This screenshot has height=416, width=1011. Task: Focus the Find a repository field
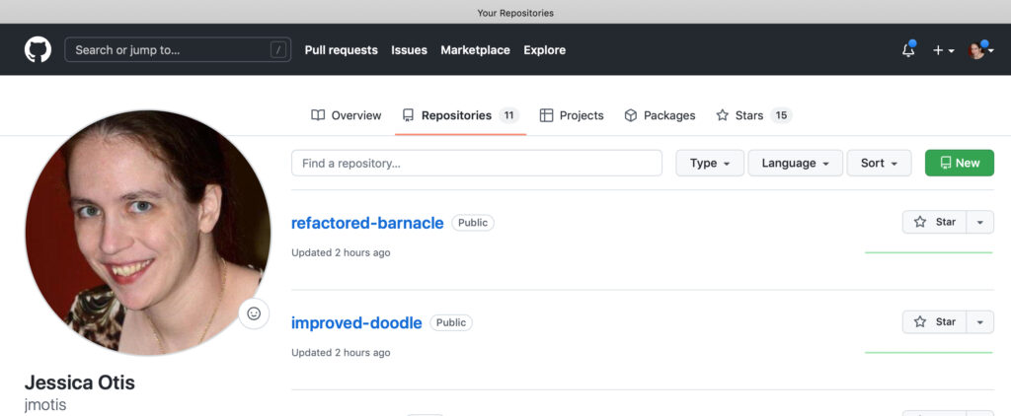click(x=477, y=163)
